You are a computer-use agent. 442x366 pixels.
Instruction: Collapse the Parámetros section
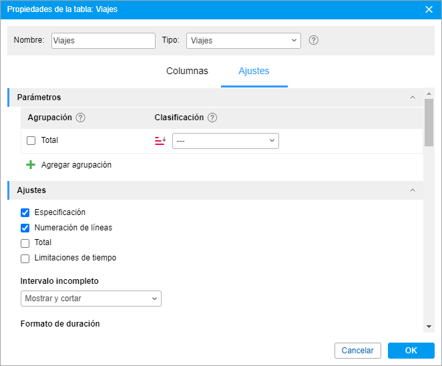coord(413,98)
